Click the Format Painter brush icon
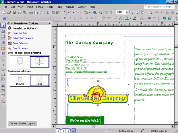 [63, 12]
